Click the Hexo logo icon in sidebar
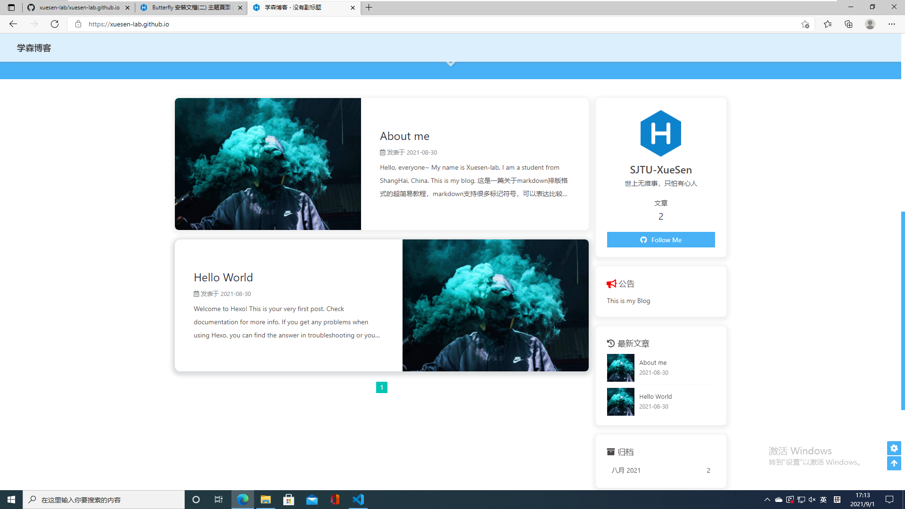 [661, 133]
